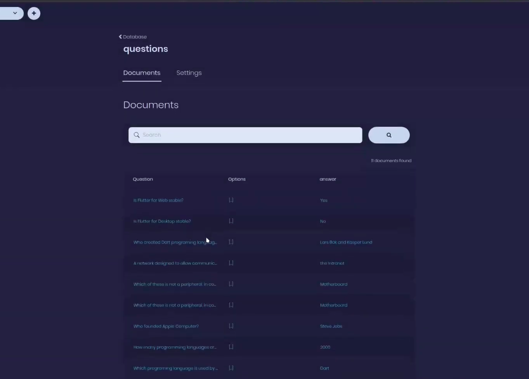The image size is (529, 379).
Task: Click the answer column header
Action: pos(328,179)
